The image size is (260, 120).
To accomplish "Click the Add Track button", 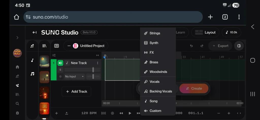I will click(x=76, y=92).
